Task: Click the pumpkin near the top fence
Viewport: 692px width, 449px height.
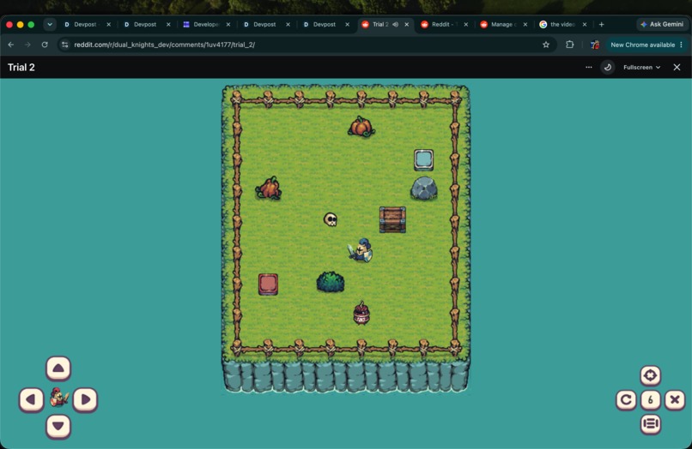Action: point(361,127)
